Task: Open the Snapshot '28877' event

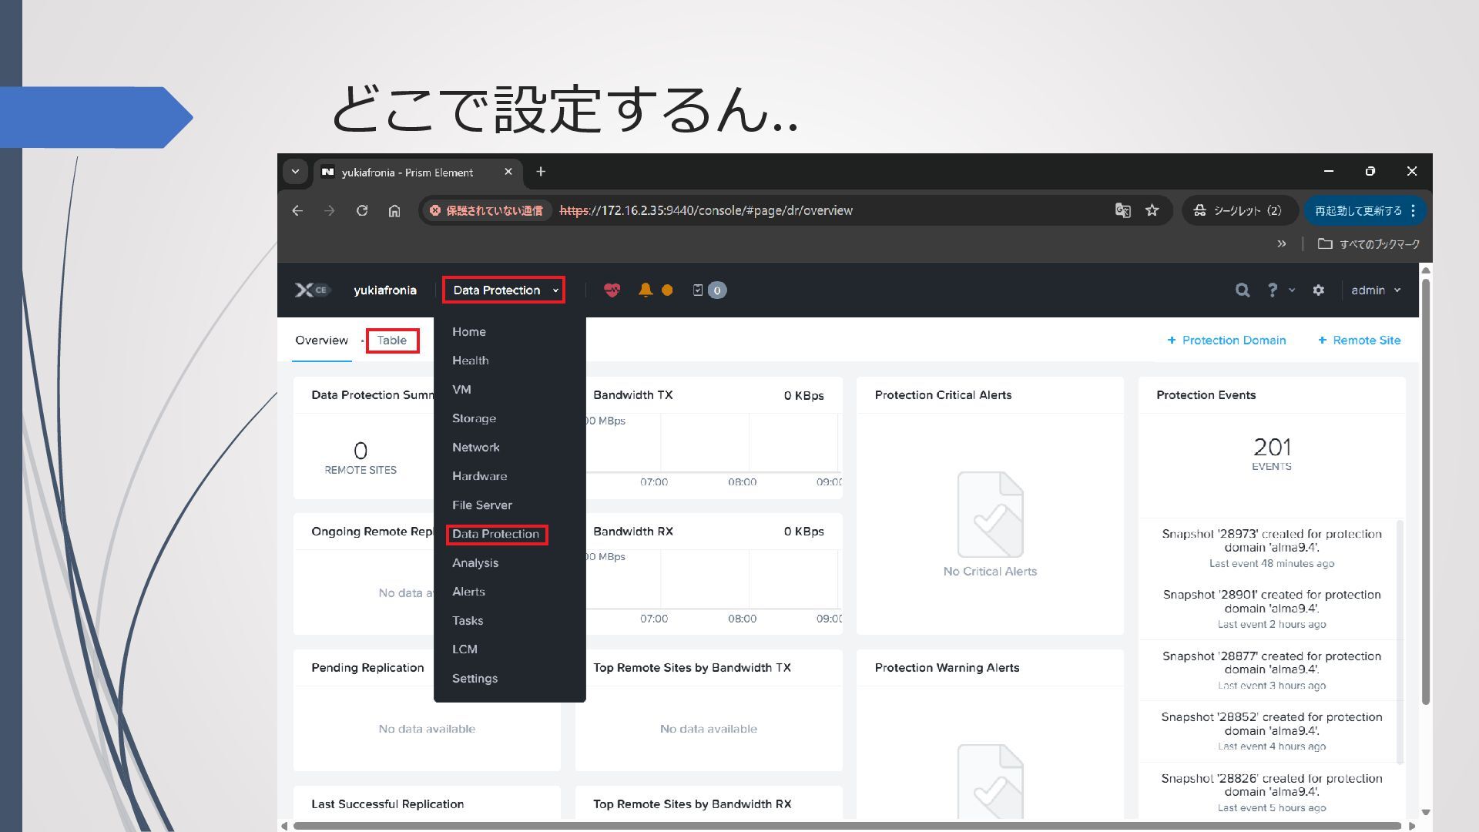Action: tap(1272, 670)
